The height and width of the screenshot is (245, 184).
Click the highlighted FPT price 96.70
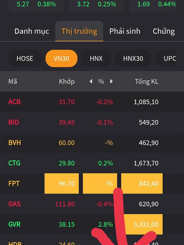click(62, 183)
